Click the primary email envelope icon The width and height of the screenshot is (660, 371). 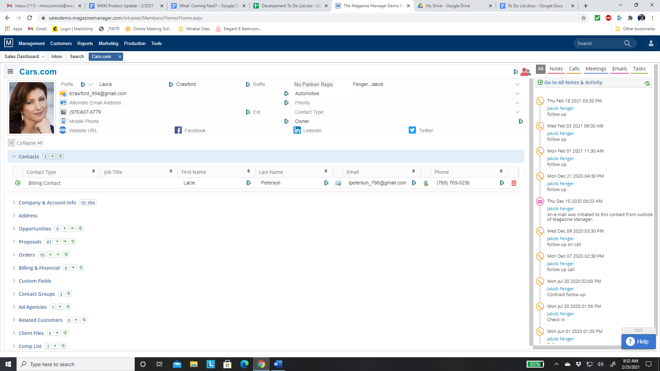[x=63, y=93]
